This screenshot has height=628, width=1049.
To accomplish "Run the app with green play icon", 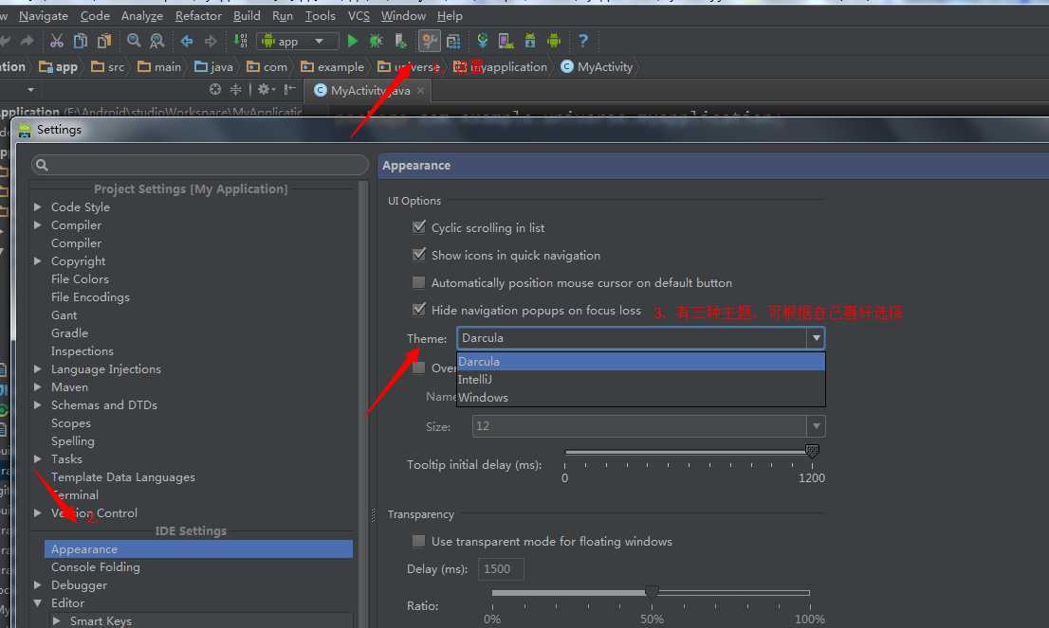I will pyautogui.click(x=353, y=42).
